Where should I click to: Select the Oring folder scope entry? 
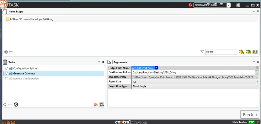[131, 19]
